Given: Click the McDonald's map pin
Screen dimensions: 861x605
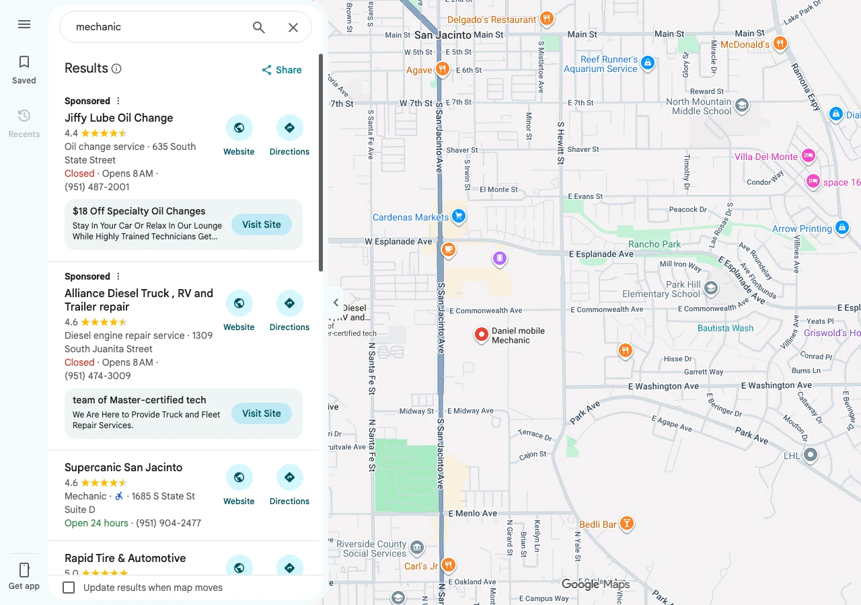Looking at the screenshot, I should pyautogui.click(x=780, y=44).
